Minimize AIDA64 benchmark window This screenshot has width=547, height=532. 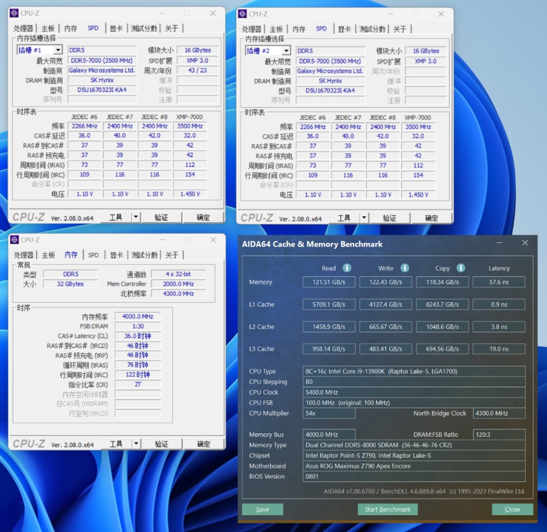(499, 243)
